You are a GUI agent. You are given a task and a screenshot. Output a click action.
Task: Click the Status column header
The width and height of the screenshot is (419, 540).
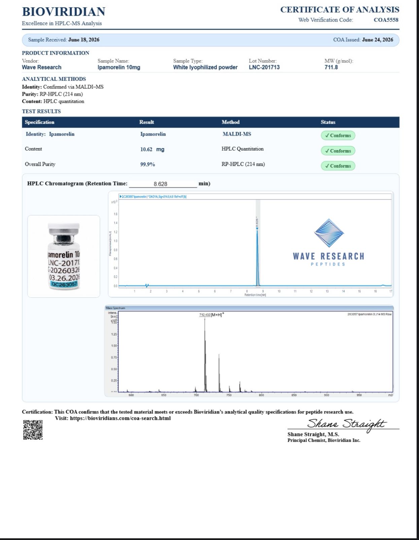(x=328, y=122)
